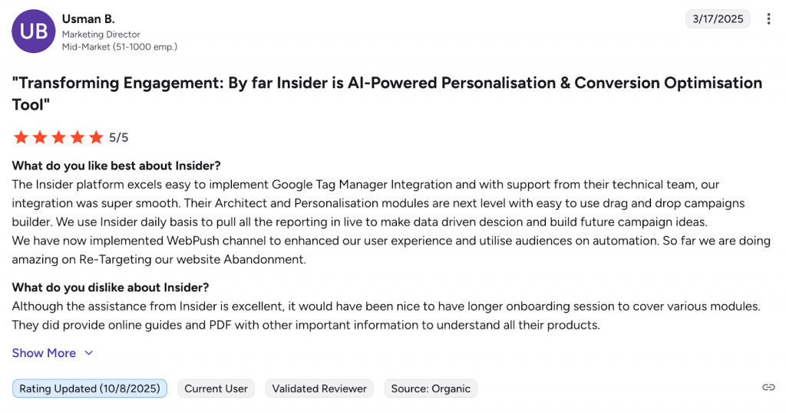Viewport: 786px width, 413px height.
Task: Expand the chevron beside Show More
Action: coord(88,353)
